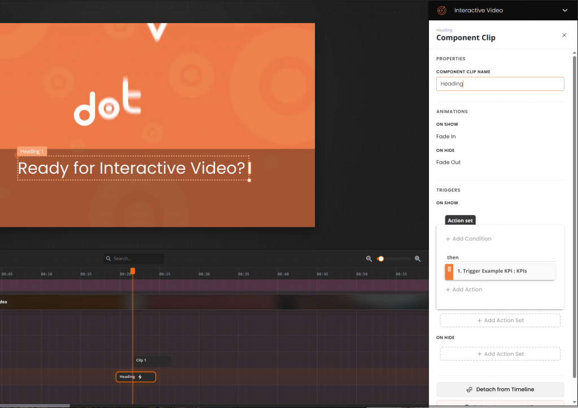This screenshot has width=578, height=408.
Task: Select the Fade In show animation
Action: point(446,137)
